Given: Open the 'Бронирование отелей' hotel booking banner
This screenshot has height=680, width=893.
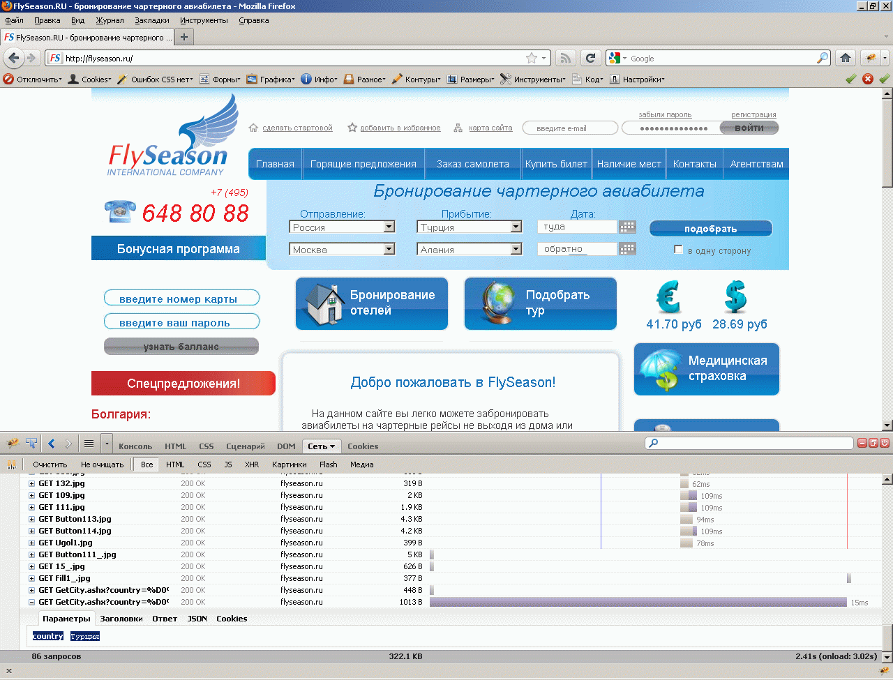Looking at the screenshot, I should point(372,303).
